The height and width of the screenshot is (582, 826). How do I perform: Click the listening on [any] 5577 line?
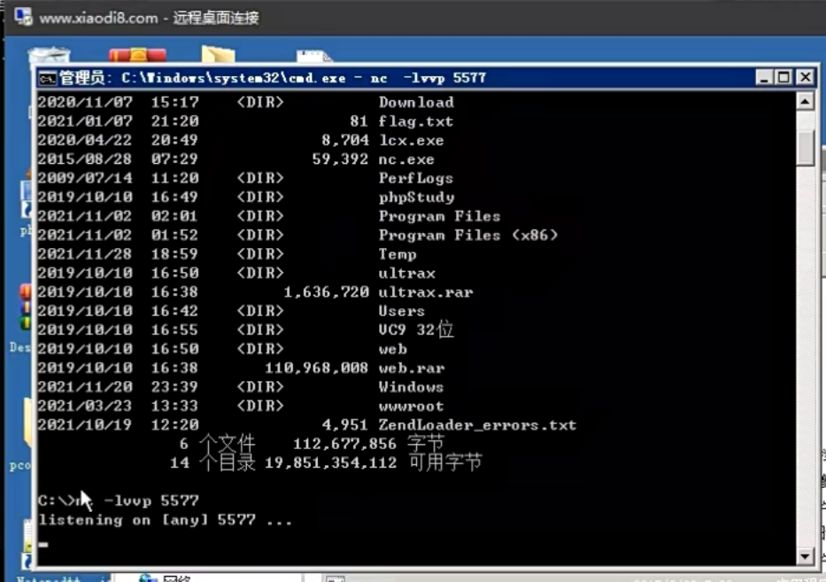(x=165, y=520)
